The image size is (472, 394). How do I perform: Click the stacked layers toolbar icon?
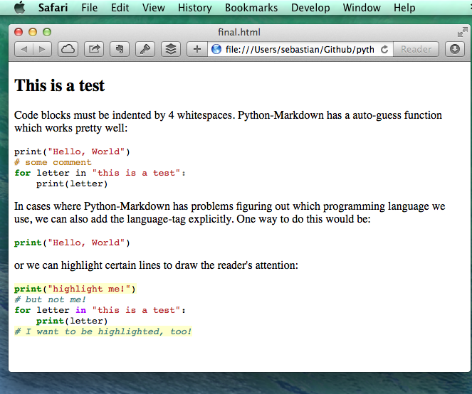pos(170,49)
